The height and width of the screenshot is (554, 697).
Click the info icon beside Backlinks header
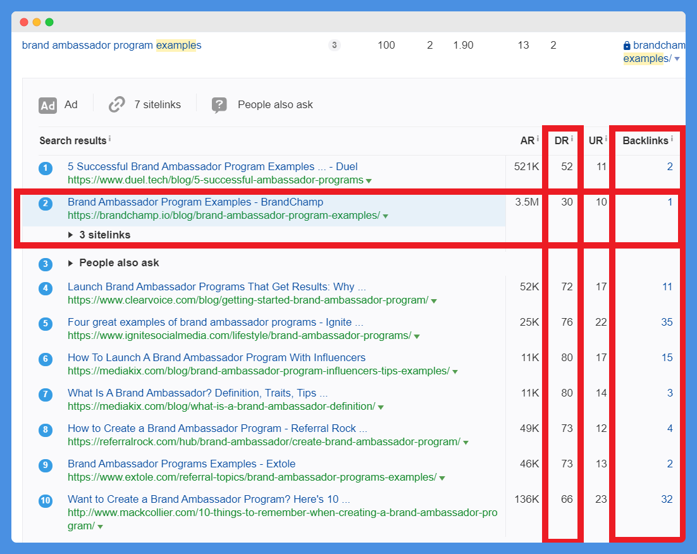pyautogui.click(x=672, y=138)
